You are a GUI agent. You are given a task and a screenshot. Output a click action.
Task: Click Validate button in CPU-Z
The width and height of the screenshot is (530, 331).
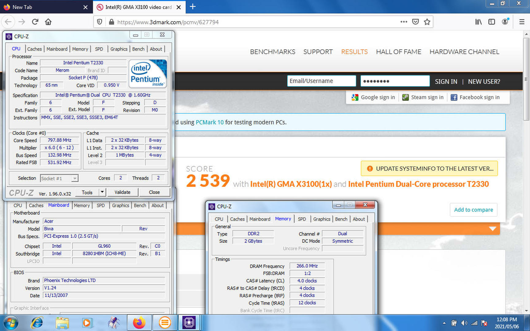coord(122,192)
